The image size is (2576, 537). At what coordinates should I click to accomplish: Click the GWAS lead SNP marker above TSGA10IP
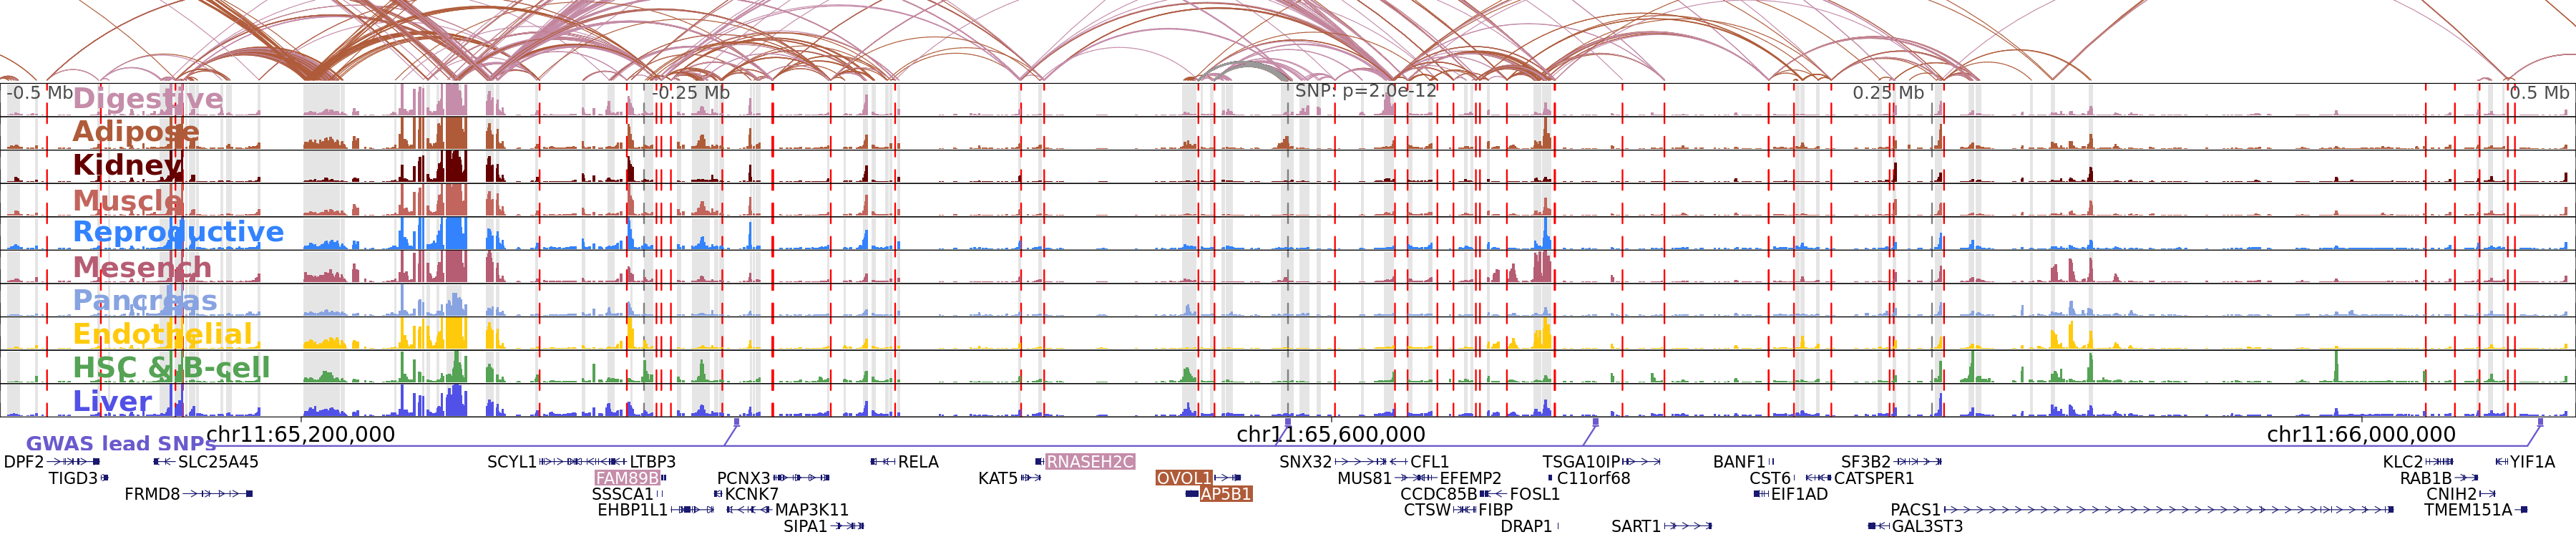(x=1595, y=423)
